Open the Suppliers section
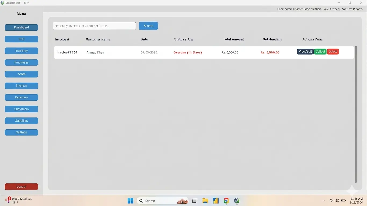 coord(21,121)
